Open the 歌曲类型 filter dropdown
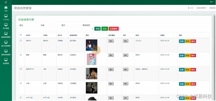 point(88,29)
